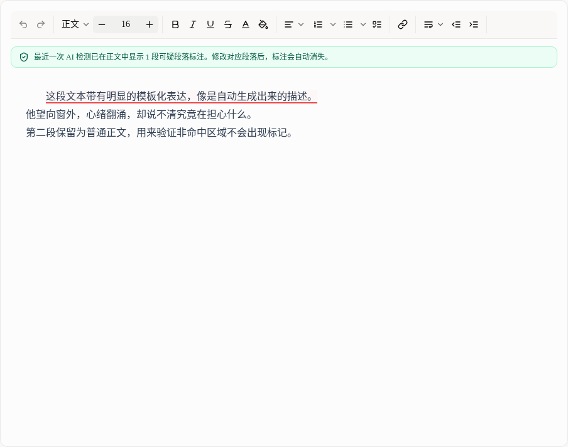Apply italic to the text

193,24
